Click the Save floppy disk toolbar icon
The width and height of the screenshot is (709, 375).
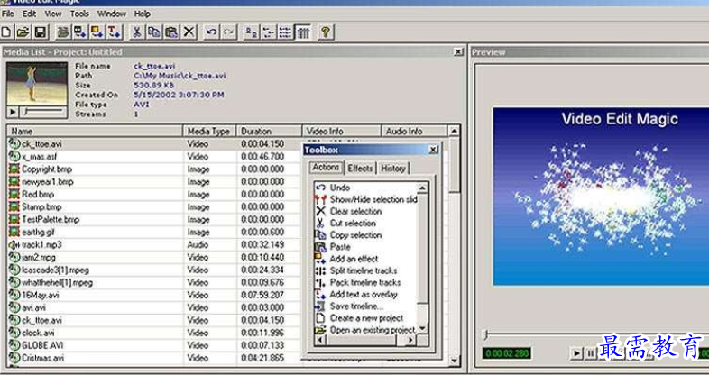[41, 32]
